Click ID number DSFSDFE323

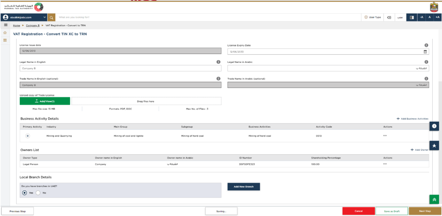pyautogui.click(x=247, y=164)
